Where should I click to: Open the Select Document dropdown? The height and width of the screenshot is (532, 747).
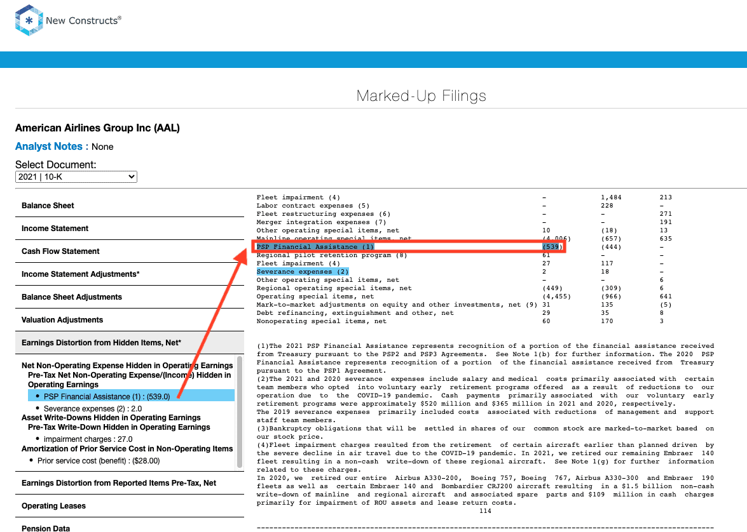pos(76,177)
